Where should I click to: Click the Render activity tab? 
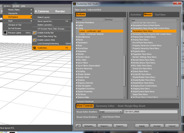pos(60,11)
